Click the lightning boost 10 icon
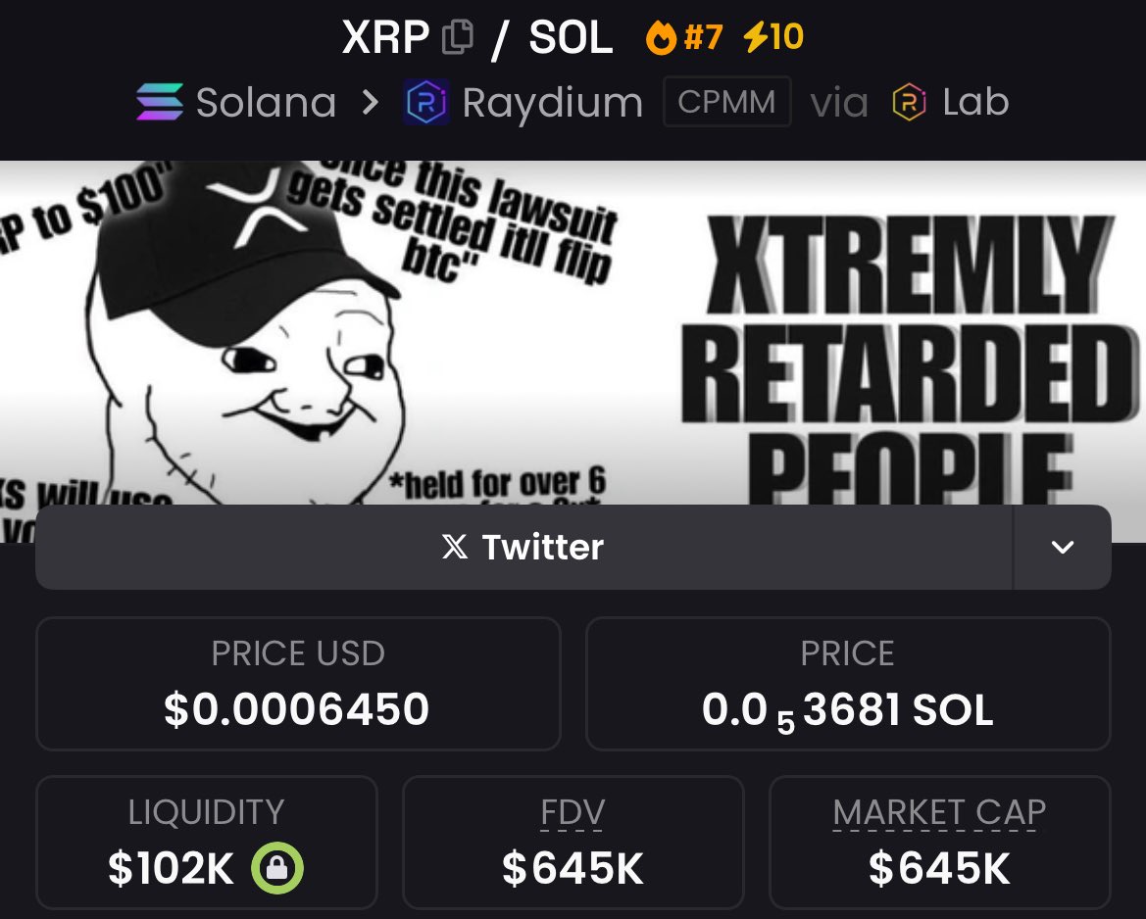 (756, 36)
